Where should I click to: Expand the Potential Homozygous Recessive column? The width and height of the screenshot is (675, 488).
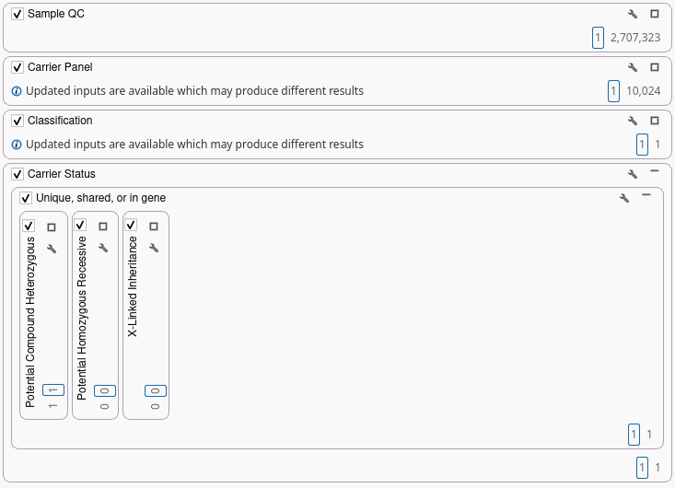tap(102, 227)
